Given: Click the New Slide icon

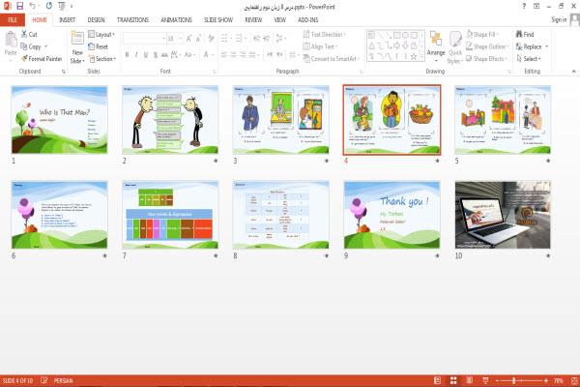Looking at the screenshot, I should pyautogui.click(x=77, y=38).
